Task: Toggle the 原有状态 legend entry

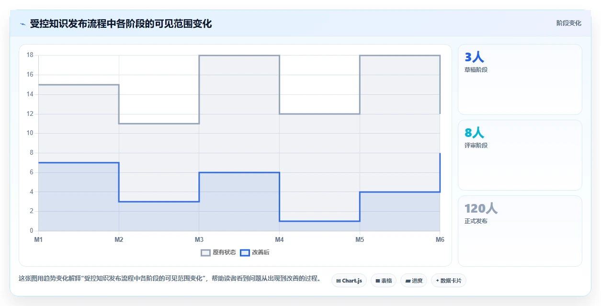Action: pyautogui.click(x=218, y=252)
